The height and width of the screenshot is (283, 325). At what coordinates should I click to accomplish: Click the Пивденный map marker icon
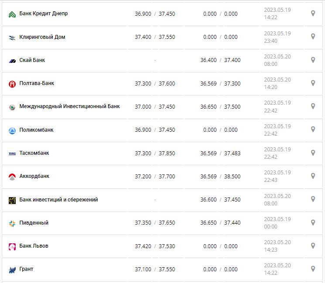(313, 222)
